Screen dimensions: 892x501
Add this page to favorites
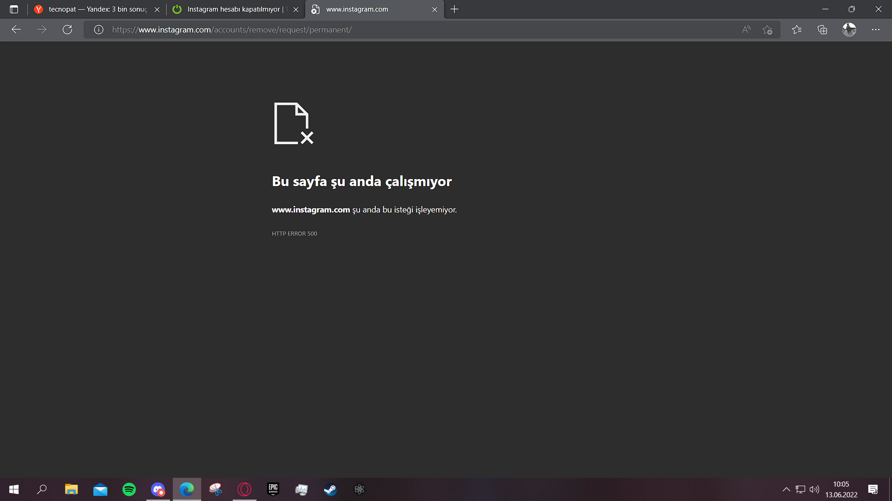tap(767, 30)
